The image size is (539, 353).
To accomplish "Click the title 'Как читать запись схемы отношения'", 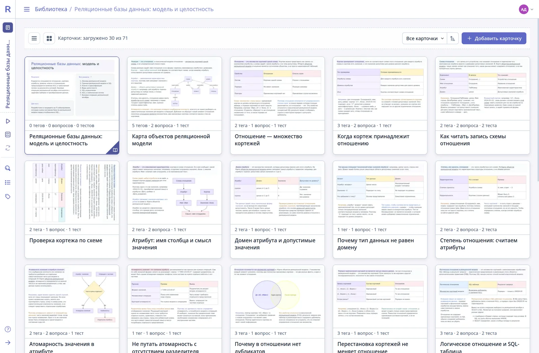I will 473,140.
